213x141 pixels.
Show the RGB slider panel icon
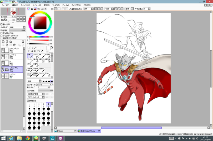32,9
